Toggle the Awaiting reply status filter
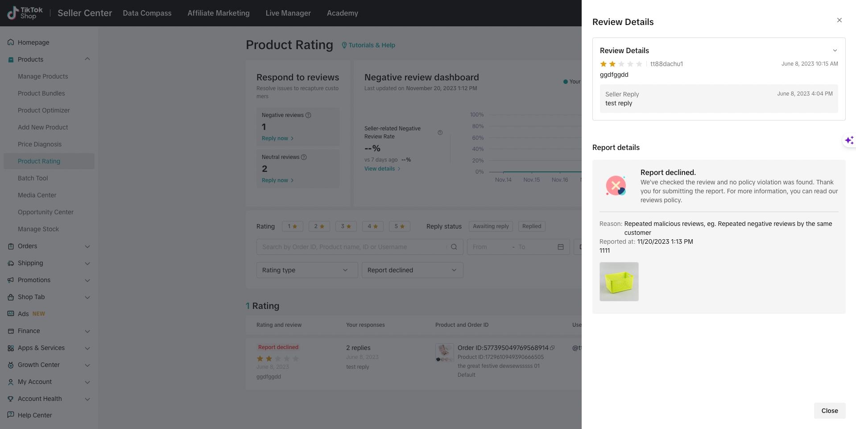Screen dimensions: 856x429 pos(491,226)
